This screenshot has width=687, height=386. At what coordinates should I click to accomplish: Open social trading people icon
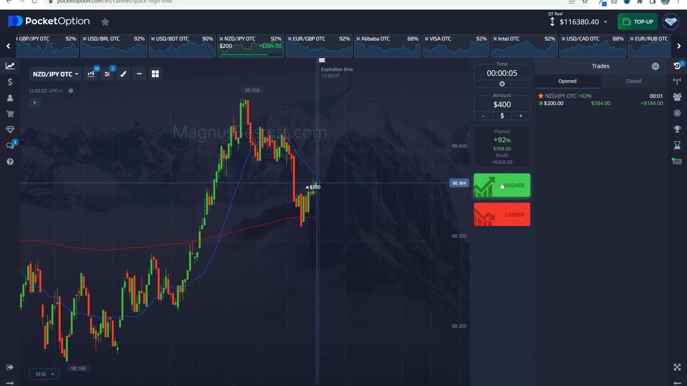pos(677,97)
